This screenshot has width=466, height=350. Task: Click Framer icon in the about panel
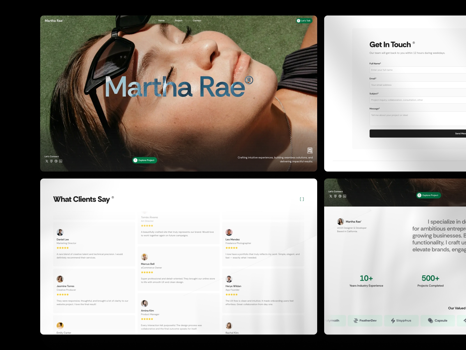[x=335, y=196]
